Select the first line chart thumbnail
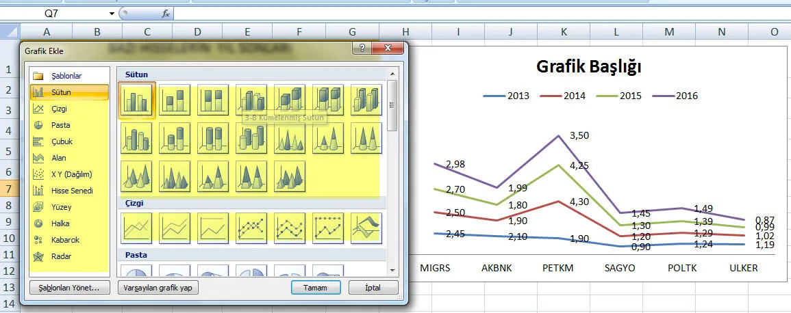The height and width of the screenshot is (313, 791). tap(137, 228)
